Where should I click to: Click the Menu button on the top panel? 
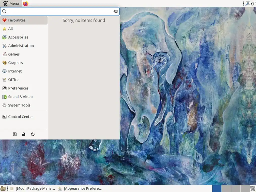(11, 3)
